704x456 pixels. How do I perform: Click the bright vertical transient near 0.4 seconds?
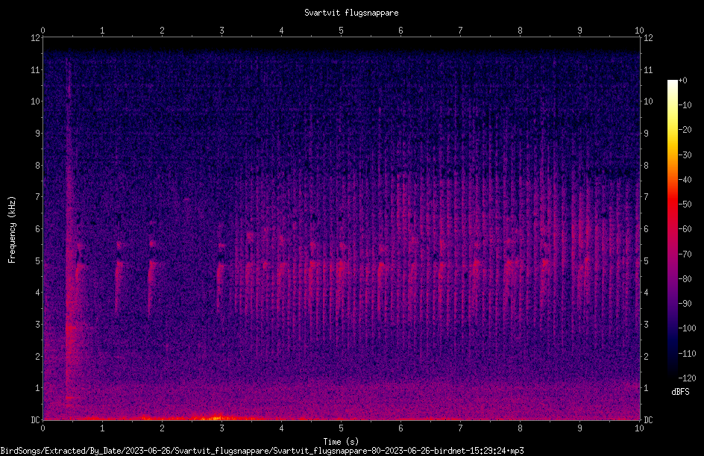tap(69, 234)
